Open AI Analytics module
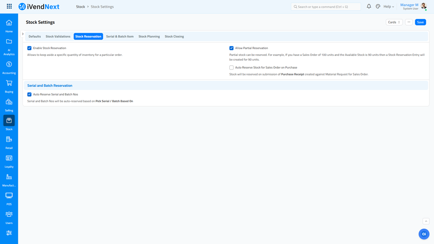The height and width of the screenshot is (244, 434). (x=9, y=47)
